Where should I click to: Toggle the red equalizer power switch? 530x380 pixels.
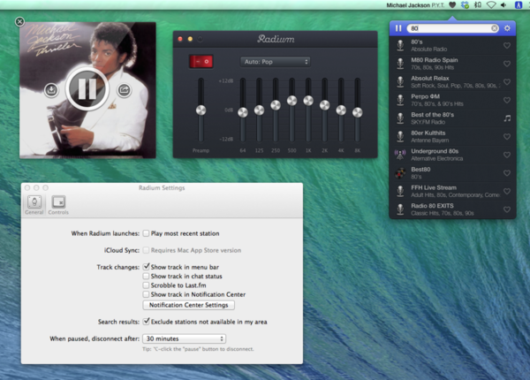coord(201,61)
